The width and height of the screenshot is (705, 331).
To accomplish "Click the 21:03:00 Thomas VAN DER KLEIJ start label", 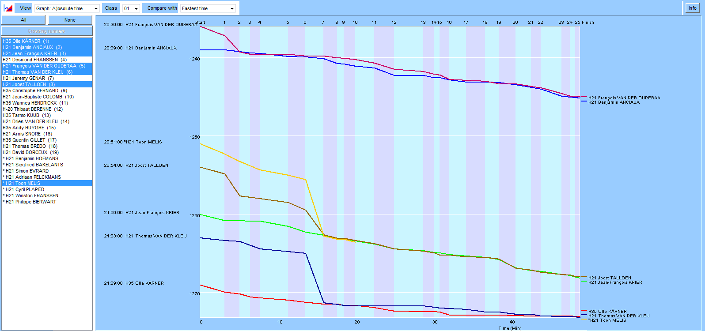I will 145,236.
